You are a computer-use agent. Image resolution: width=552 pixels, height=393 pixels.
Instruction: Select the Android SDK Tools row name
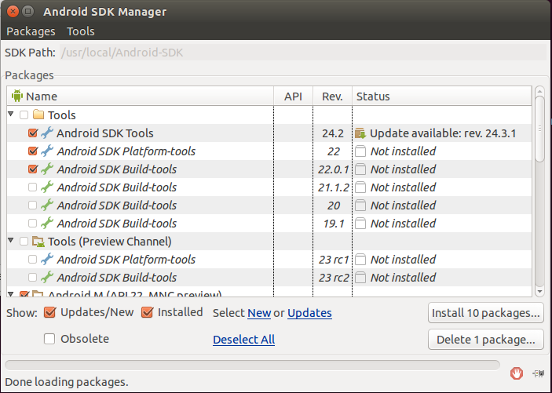(105, 133)
